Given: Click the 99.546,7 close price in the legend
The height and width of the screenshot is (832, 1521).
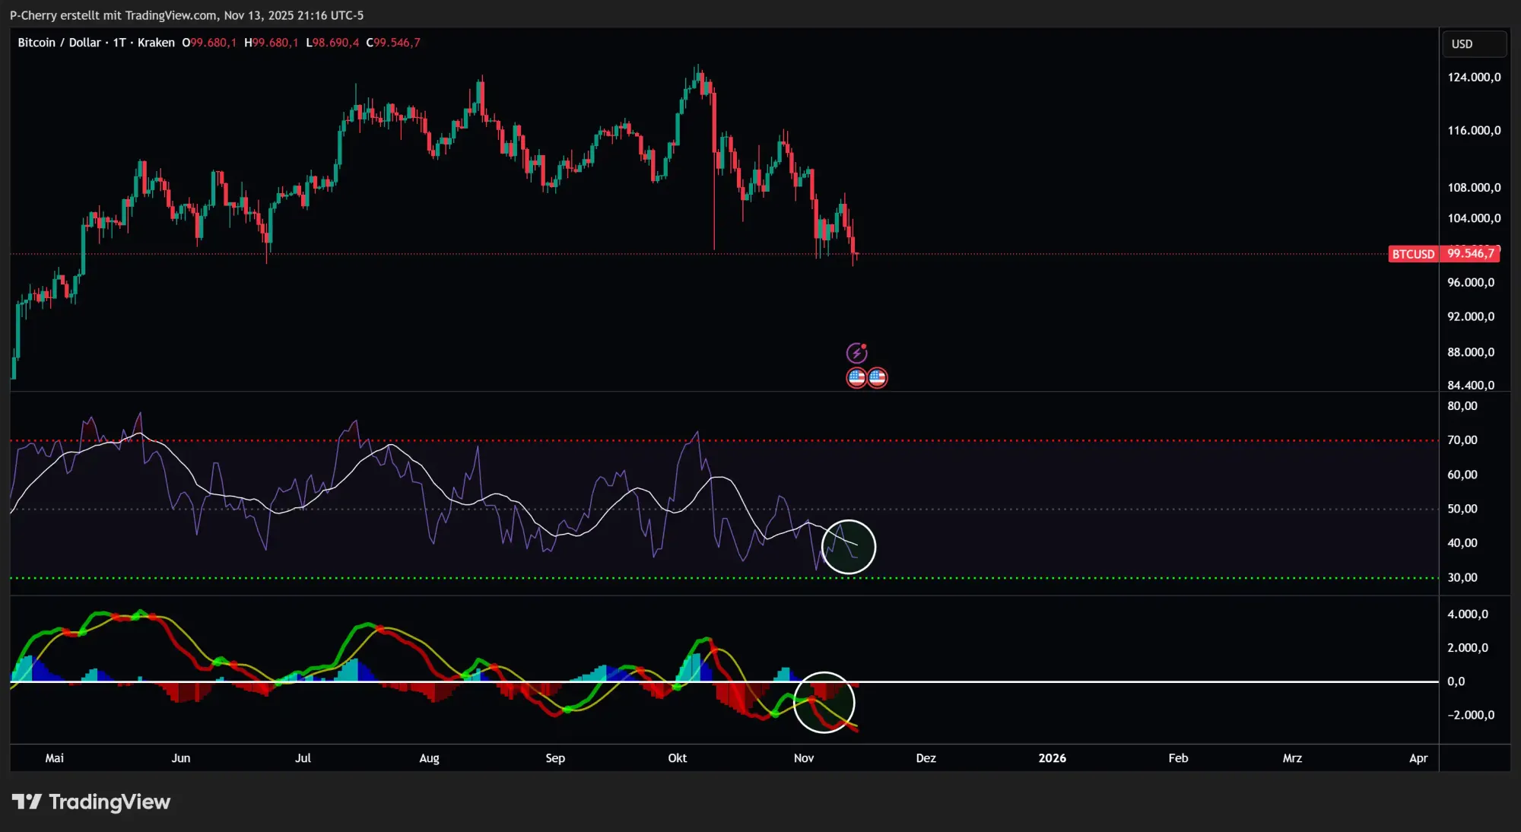Looking at the screenshot, I should coord(394,43).
